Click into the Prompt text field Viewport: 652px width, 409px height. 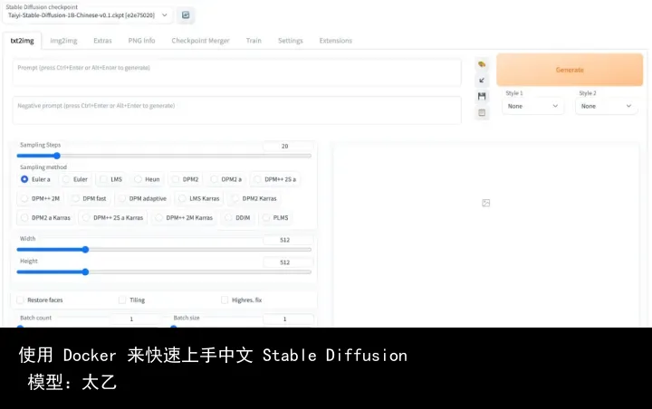coord(236,72)
